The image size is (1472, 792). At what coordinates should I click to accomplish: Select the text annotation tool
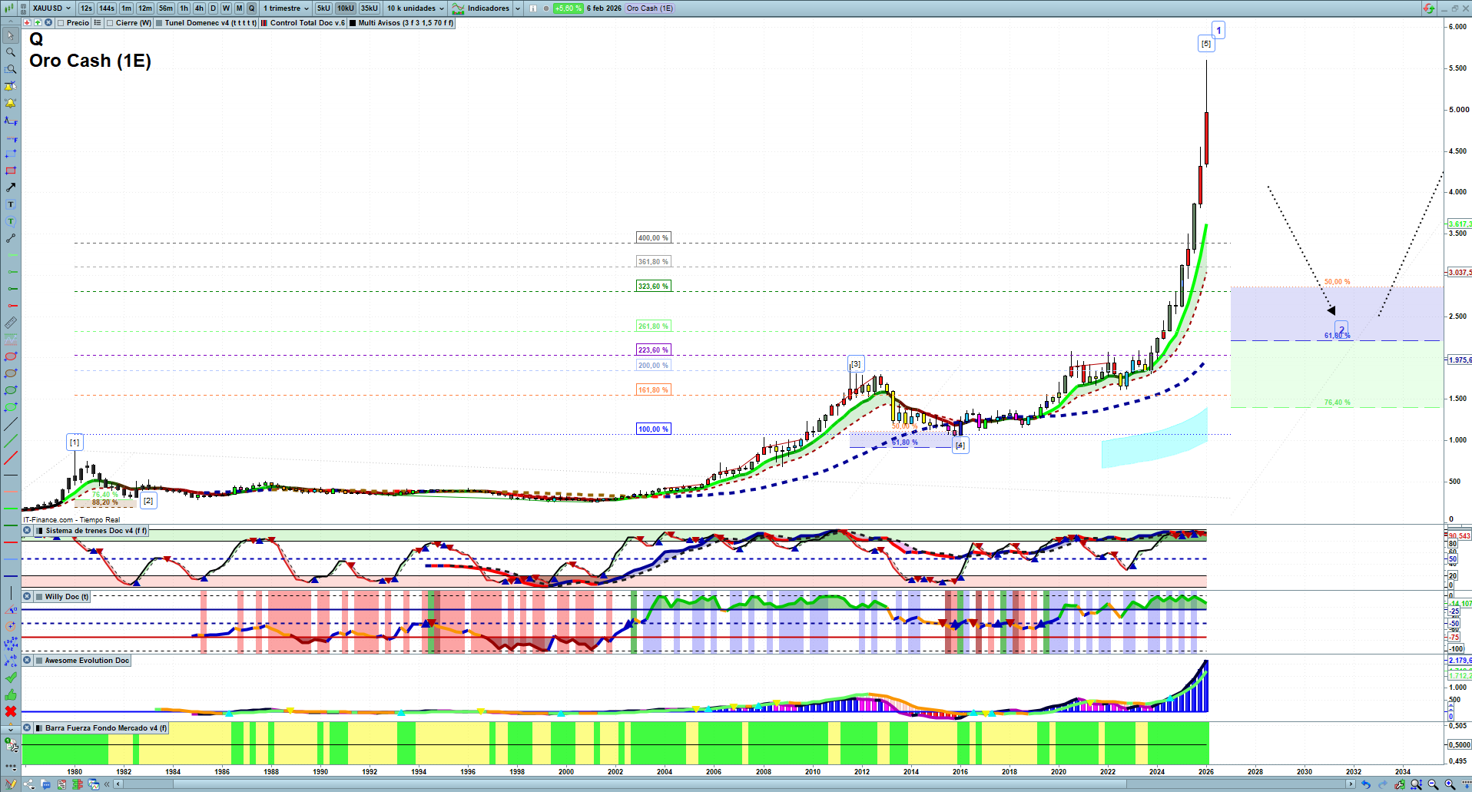11,204
